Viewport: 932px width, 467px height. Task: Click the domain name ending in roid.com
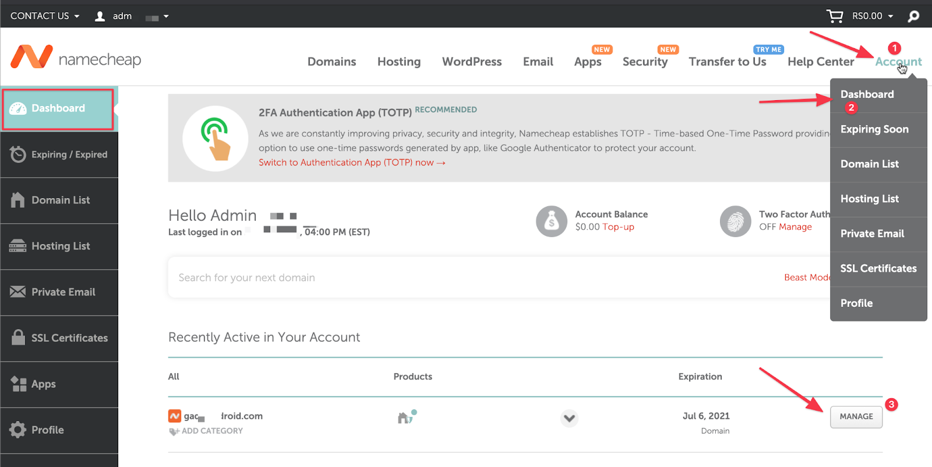click(224, 416)
